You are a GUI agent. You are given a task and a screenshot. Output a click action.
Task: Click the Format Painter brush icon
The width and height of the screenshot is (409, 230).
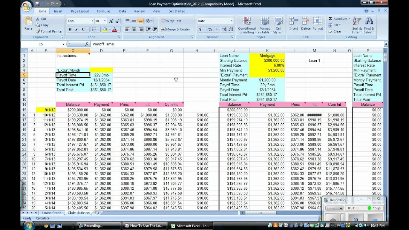(38, 31)
